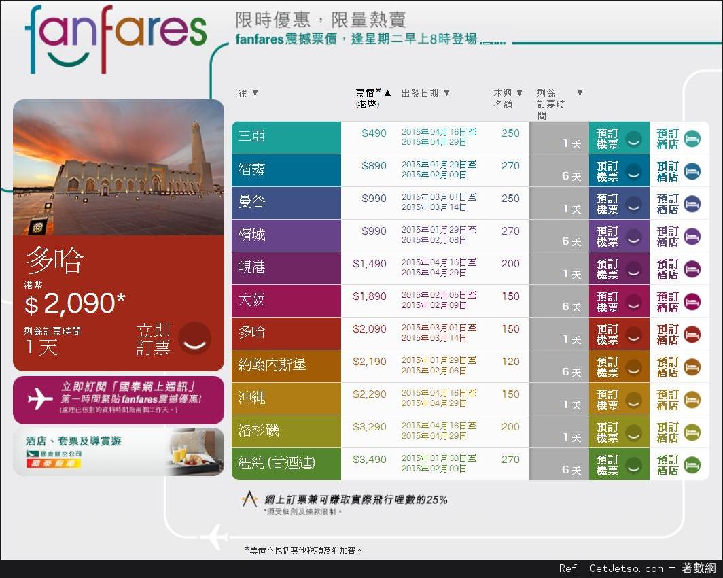The width and height of the screenshot is (723, 578).
Task: Click the Doha mosque sunset photo
Action: point(118,167)
